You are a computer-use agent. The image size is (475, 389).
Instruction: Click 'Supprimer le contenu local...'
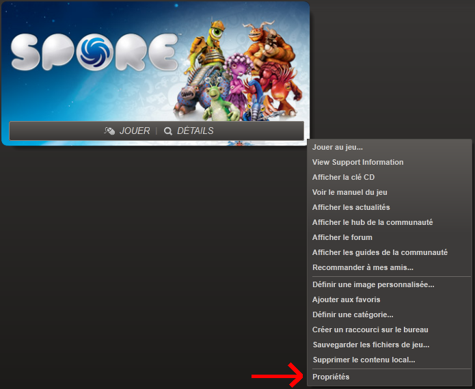point(390,360)
